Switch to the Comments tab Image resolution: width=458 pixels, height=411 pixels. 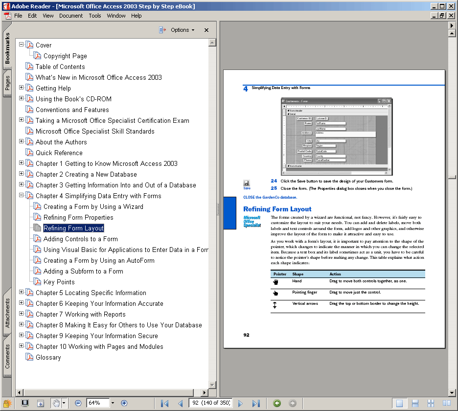[x=7, y=356]
